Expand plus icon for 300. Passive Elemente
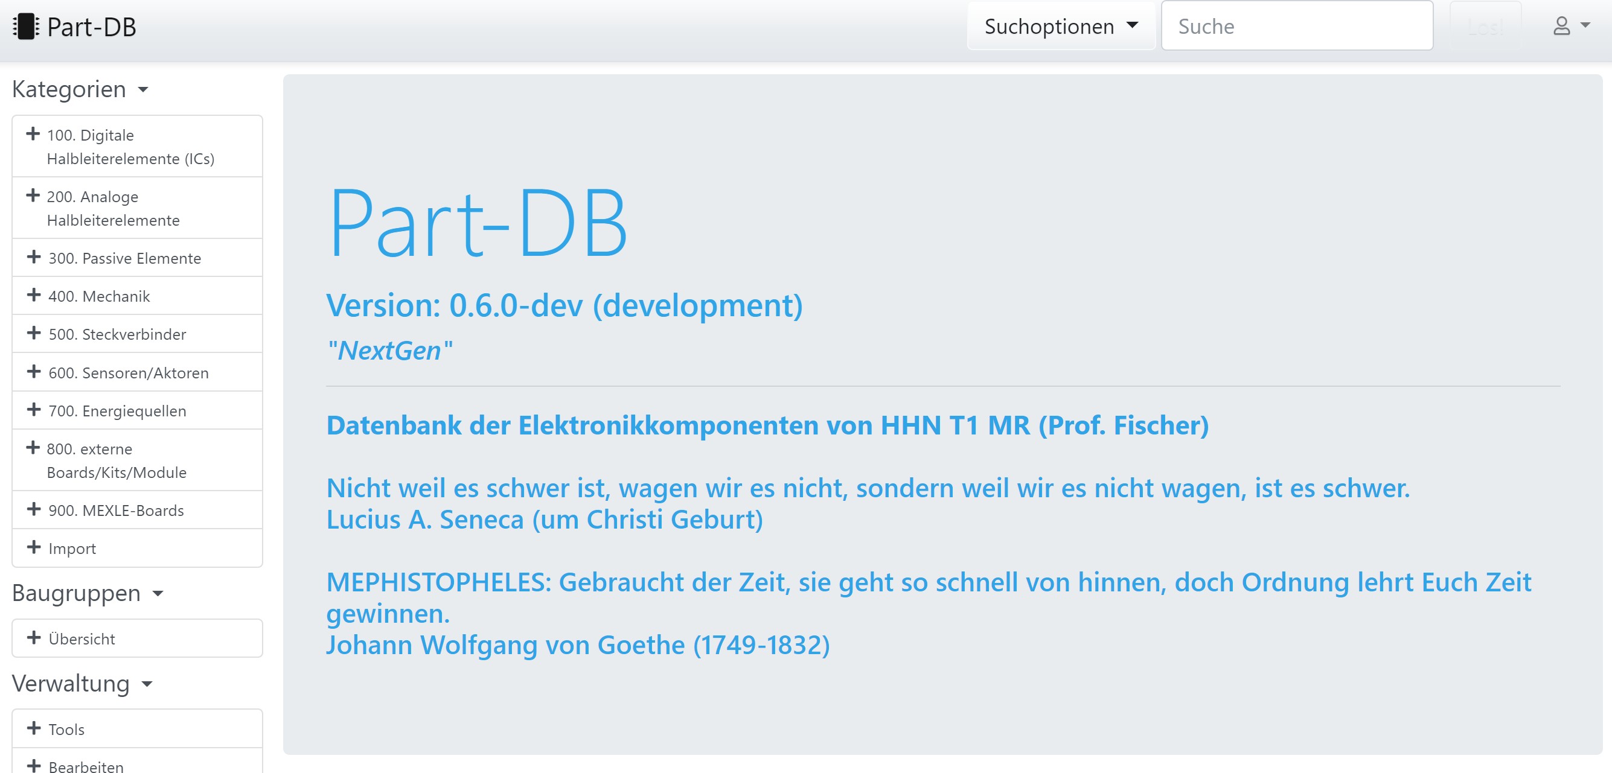The width and height of the screenshot is (1612, 773). [x=34, y=257]
